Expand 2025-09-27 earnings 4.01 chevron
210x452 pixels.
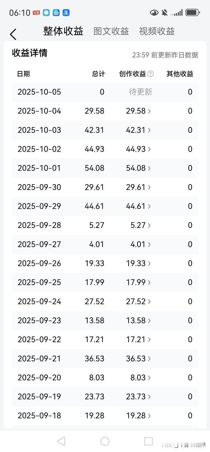click(149, 245)
